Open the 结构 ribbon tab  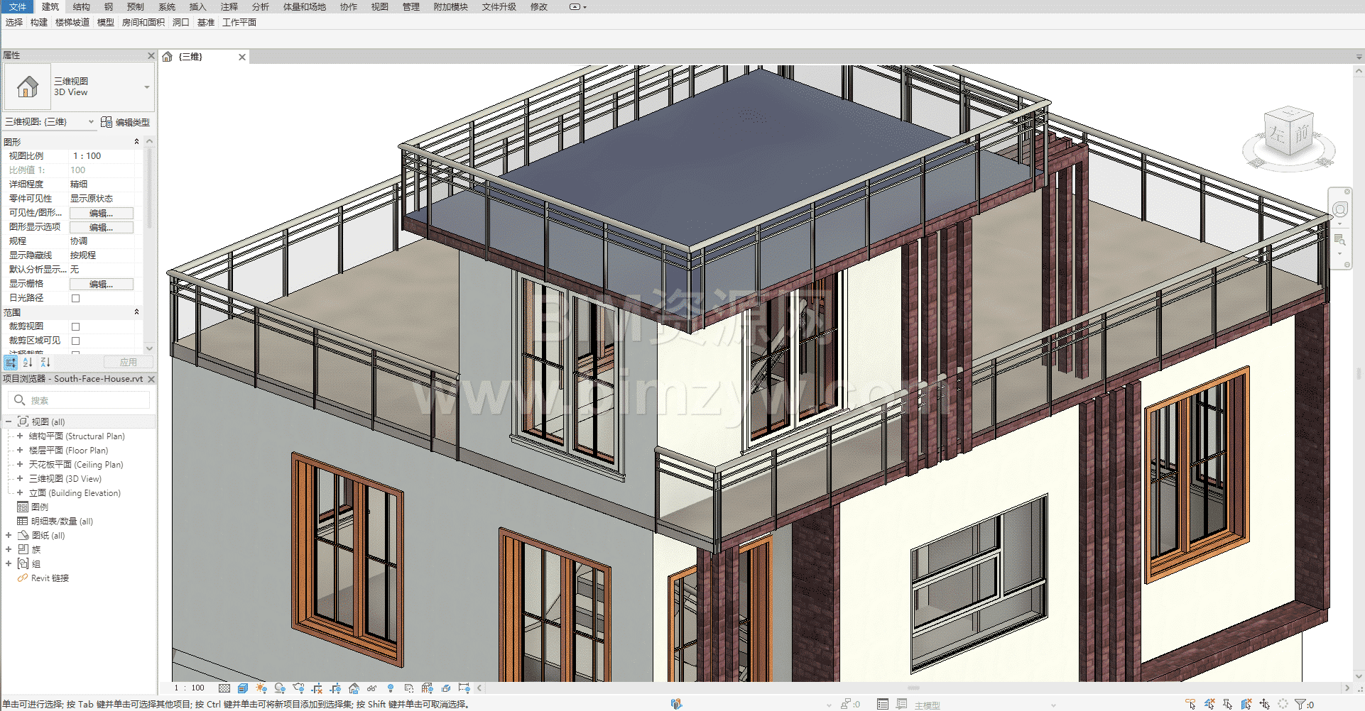click(x=81, y=7)
